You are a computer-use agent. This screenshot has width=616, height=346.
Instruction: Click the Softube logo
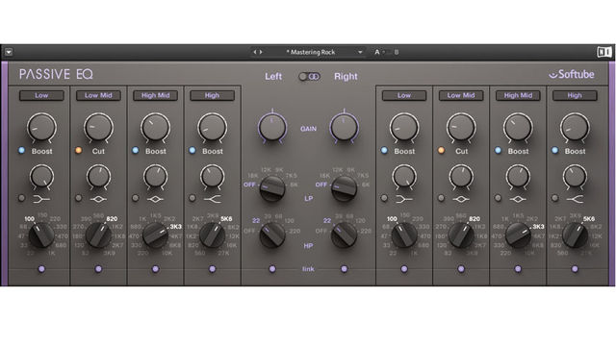pyautogui.click(x=572, y=74)
